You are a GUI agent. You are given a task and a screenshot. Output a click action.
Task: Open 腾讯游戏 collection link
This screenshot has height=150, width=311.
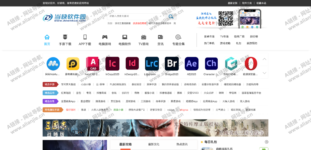(100, 101)
